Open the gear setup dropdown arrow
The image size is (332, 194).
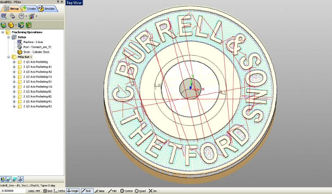click(x=26, y=16)
